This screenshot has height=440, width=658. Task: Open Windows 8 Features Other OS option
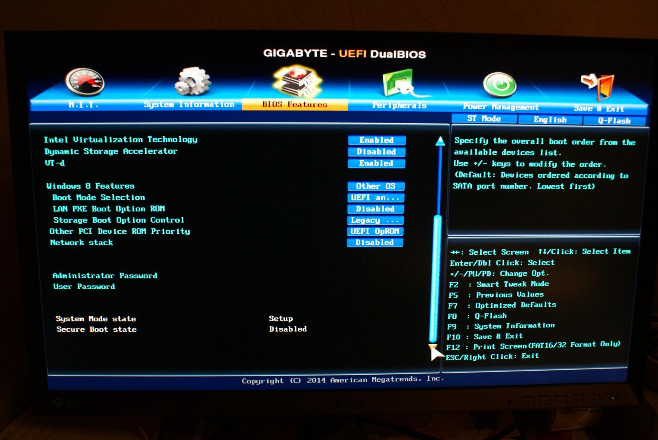(x=376, y=186)
